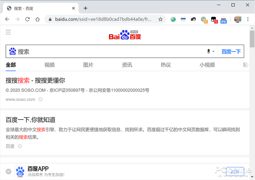Expand the voice input dropdown arrow
The image size is (255, 180).
point(213,51)
